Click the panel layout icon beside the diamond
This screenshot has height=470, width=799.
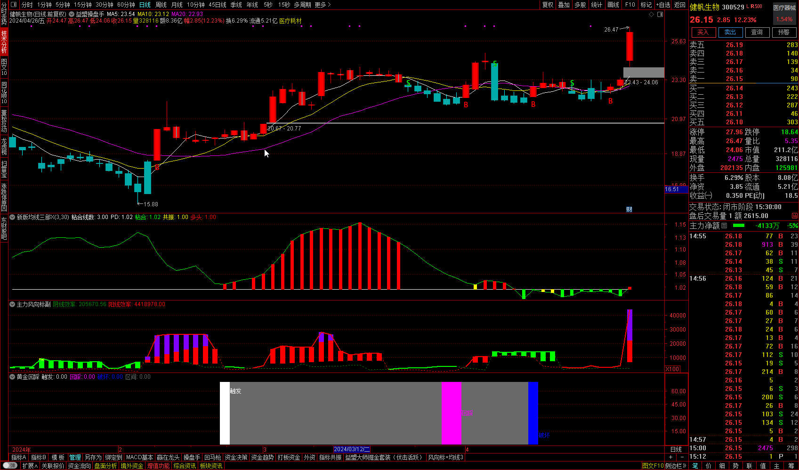pos(660,14)
